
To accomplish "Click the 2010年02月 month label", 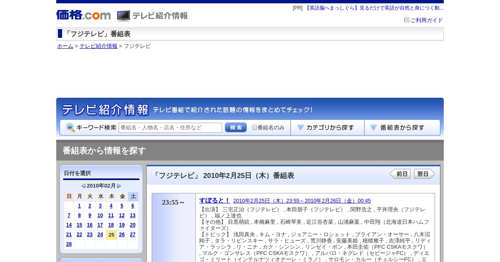I will coord(101,186).
